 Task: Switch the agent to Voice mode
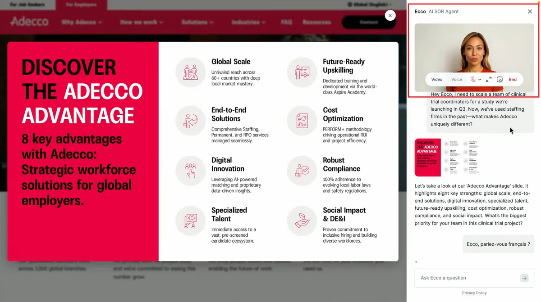pos(457,79)
